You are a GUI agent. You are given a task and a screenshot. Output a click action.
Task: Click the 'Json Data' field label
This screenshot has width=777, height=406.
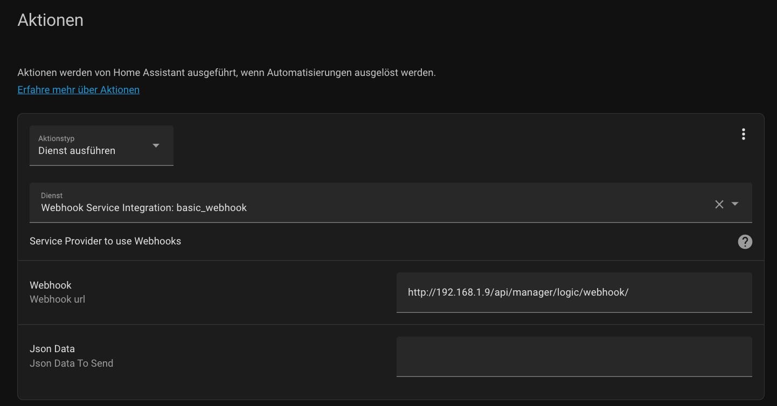pyautogui.click(x=52, y=349)
